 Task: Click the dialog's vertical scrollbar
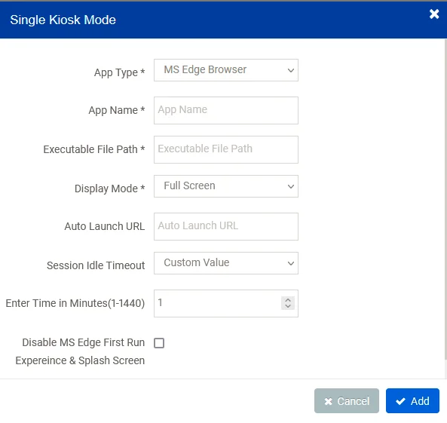pyautogui.click(x=445, y=200)
